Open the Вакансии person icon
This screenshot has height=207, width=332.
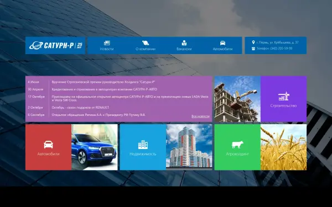click(x=184, y=43)
